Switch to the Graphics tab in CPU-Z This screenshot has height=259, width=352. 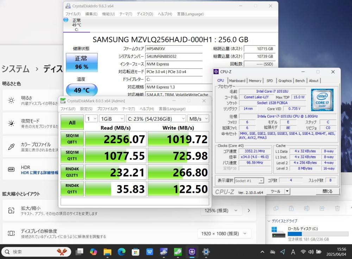pos(285,81)
